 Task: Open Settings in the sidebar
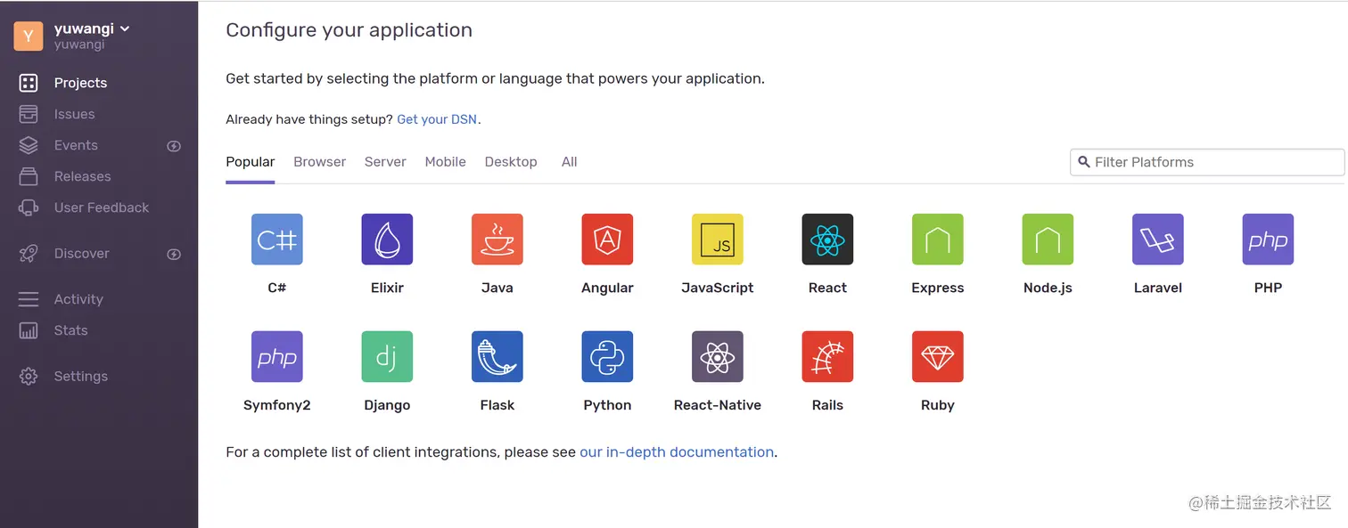click(80, 377)
